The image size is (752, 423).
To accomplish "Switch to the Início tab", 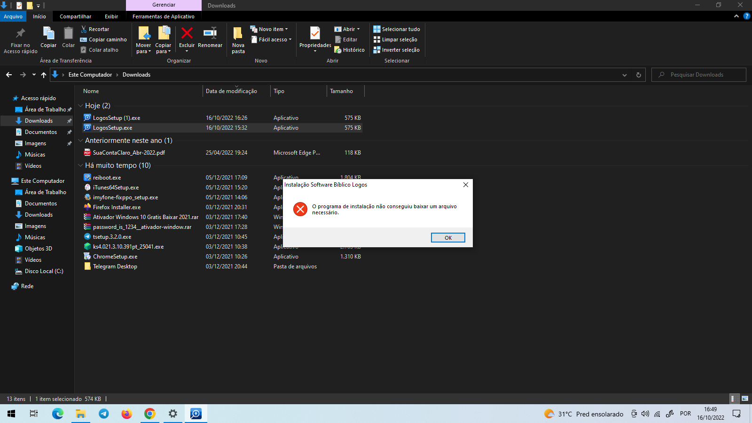I will 39,16.
